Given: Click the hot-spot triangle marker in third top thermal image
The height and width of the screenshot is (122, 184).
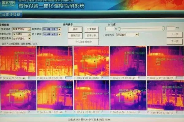Looking at the screenshot, I should 95,61.
